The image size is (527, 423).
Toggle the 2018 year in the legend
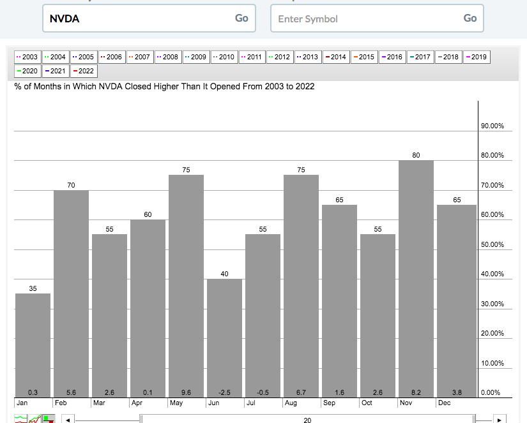[x=448, y=57]
